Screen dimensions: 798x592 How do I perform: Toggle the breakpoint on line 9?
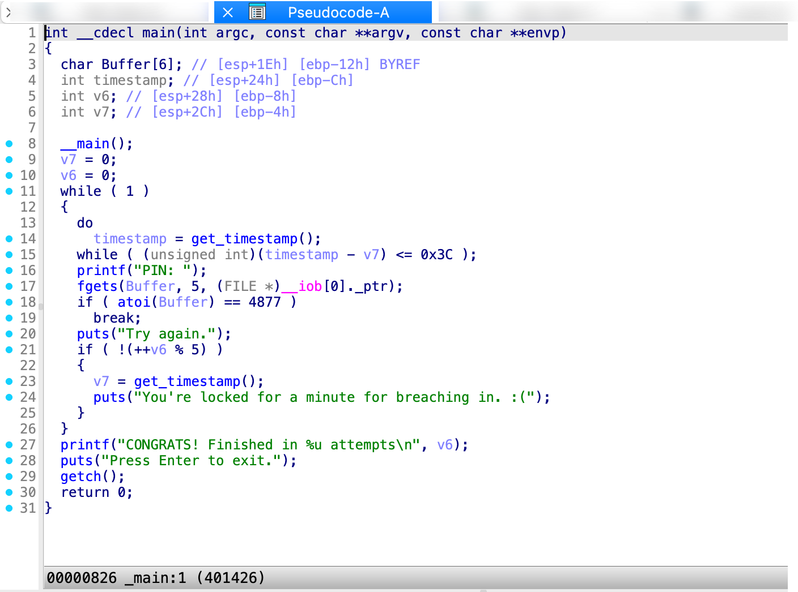[9, 159]
